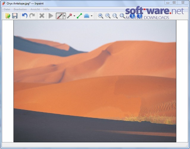
Task: Save the image with the floppy disk icon
Action: pyautogui.click(x=15, y=16)
